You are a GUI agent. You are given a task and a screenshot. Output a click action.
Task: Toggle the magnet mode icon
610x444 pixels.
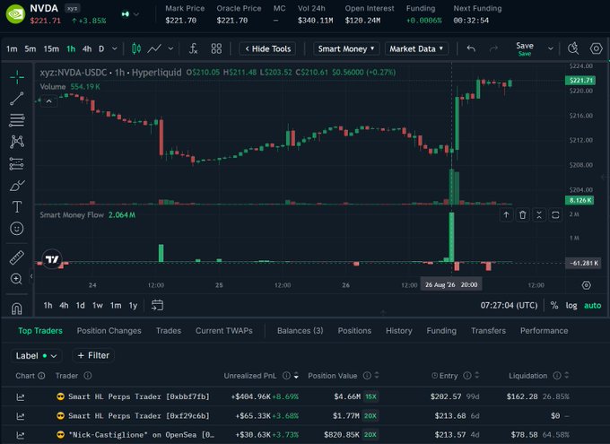pos(17,309)
